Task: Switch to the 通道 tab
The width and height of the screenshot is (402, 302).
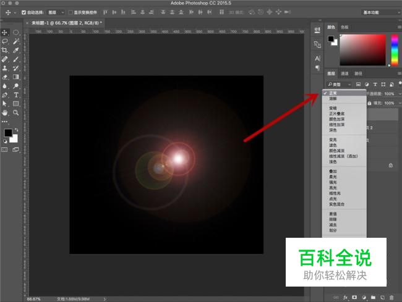Action: click(x=344, y=73)
